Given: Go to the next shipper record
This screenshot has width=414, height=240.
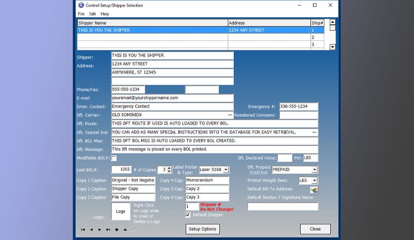Looking at the screenshot, I should pos(100,230).
